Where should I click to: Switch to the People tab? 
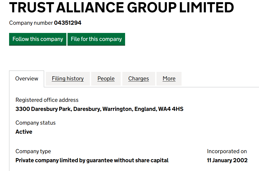106,79
